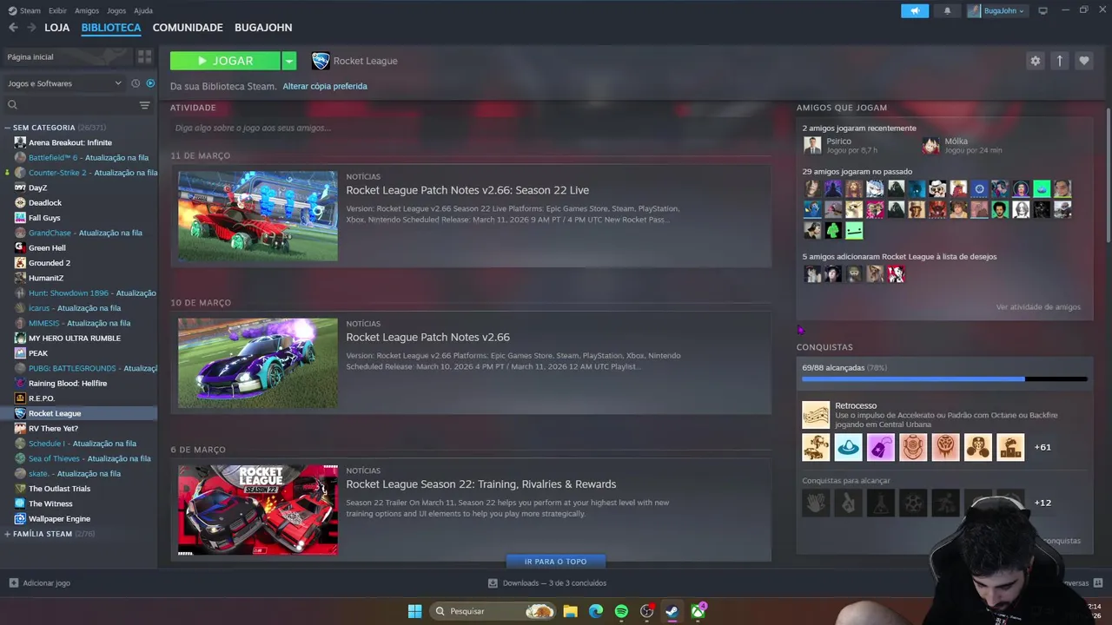Open the Exibir menu
Image resolution: width=1112 pixels, height=625 pixels.
57,10
